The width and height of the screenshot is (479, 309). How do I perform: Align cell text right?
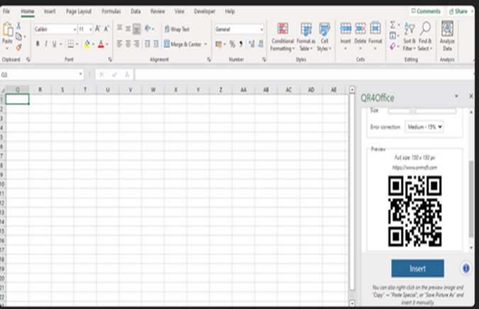[136, 44]
